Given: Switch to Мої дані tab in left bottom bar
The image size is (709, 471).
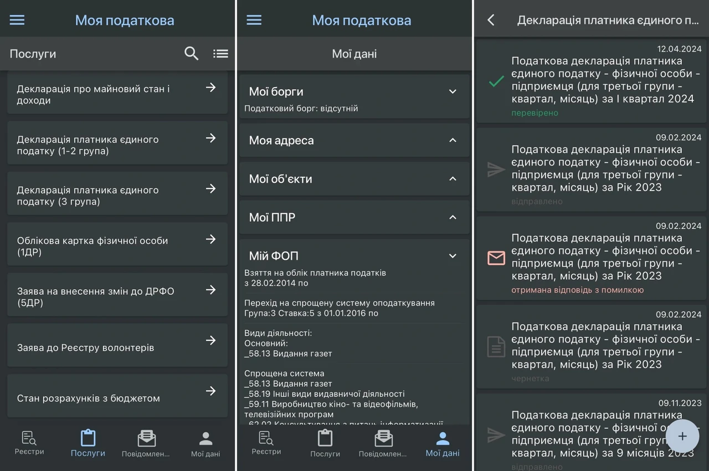Looking at the screenshot, I should pyautogui.click(x=205, y=444).
